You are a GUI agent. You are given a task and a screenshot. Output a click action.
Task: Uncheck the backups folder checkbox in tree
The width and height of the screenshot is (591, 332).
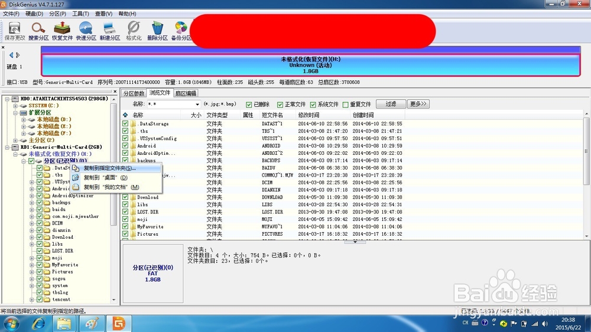(39, 203)
